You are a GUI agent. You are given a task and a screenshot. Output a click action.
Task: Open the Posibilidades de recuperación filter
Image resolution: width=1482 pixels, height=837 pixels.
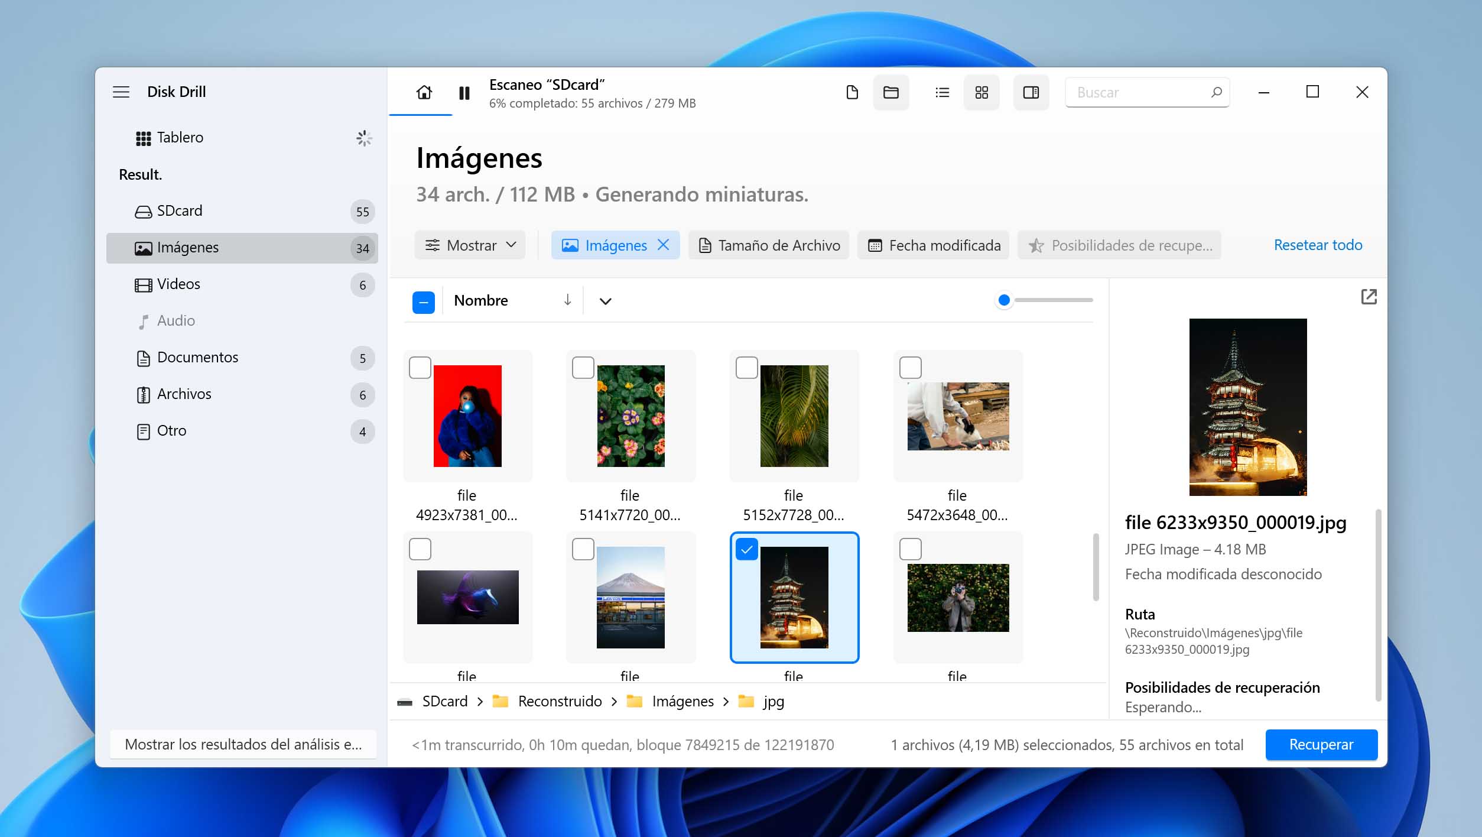point(1120,245)
